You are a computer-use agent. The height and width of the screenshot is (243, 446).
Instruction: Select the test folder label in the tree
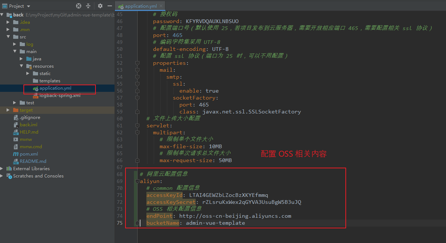coord(30,103)
